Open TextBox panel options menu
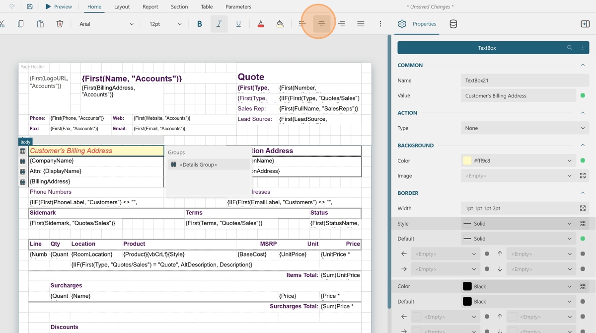 583,48
